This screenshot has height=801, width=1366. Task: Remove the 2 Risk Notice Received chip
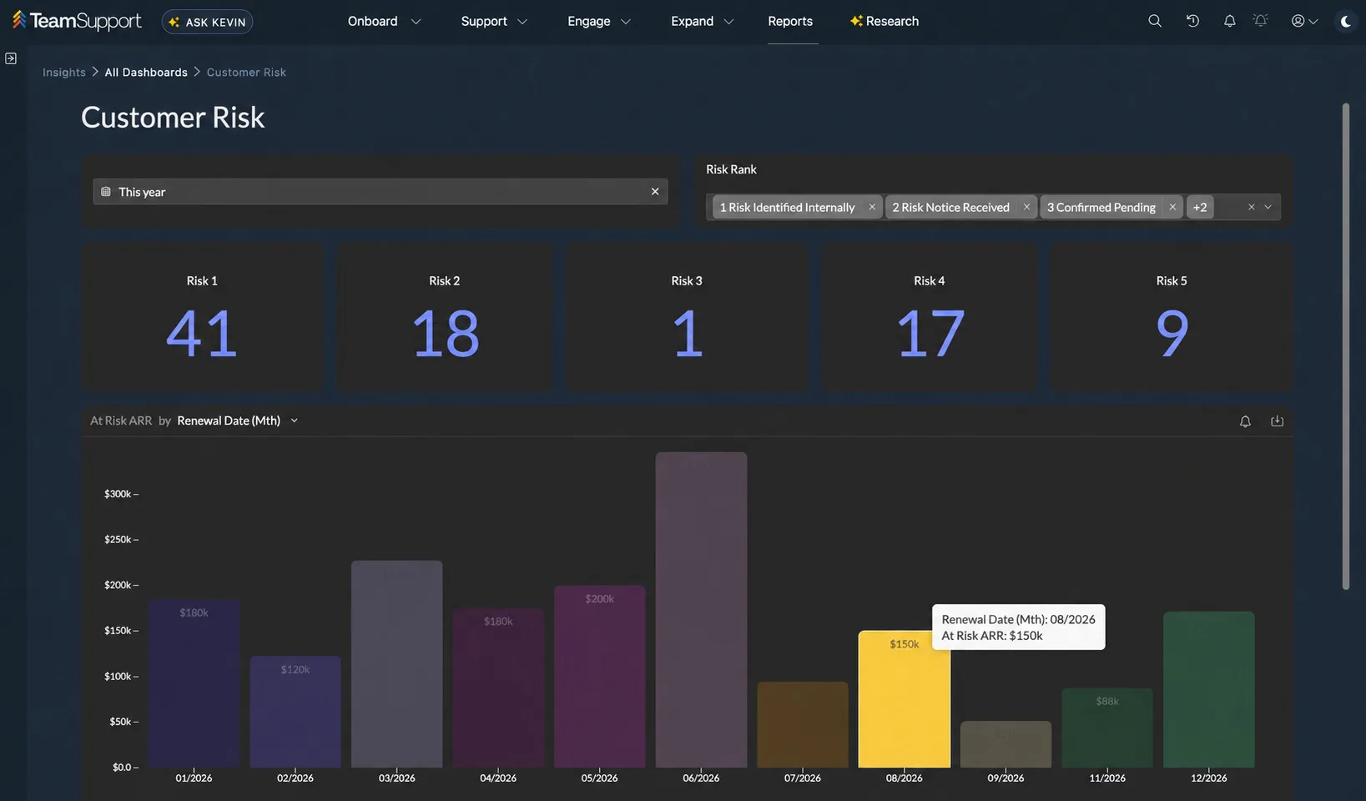click(x=1026, y=207)
